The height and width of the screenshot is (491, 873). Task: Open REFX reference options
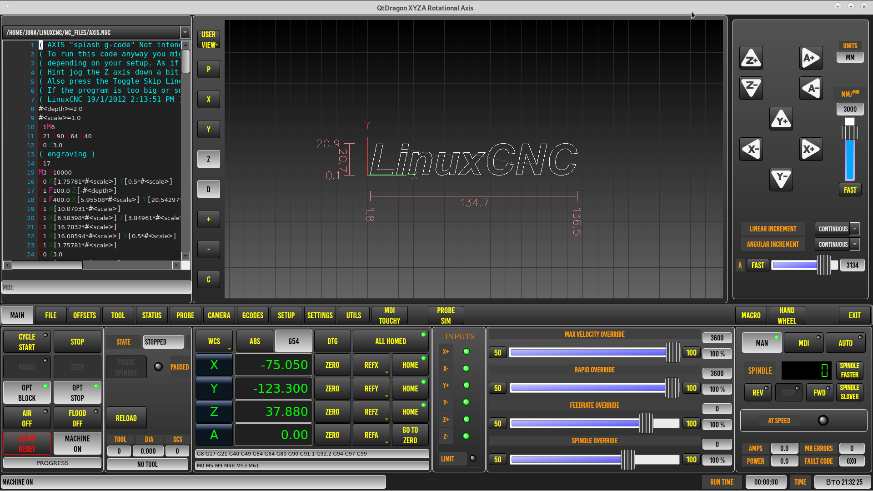point(371,365)
